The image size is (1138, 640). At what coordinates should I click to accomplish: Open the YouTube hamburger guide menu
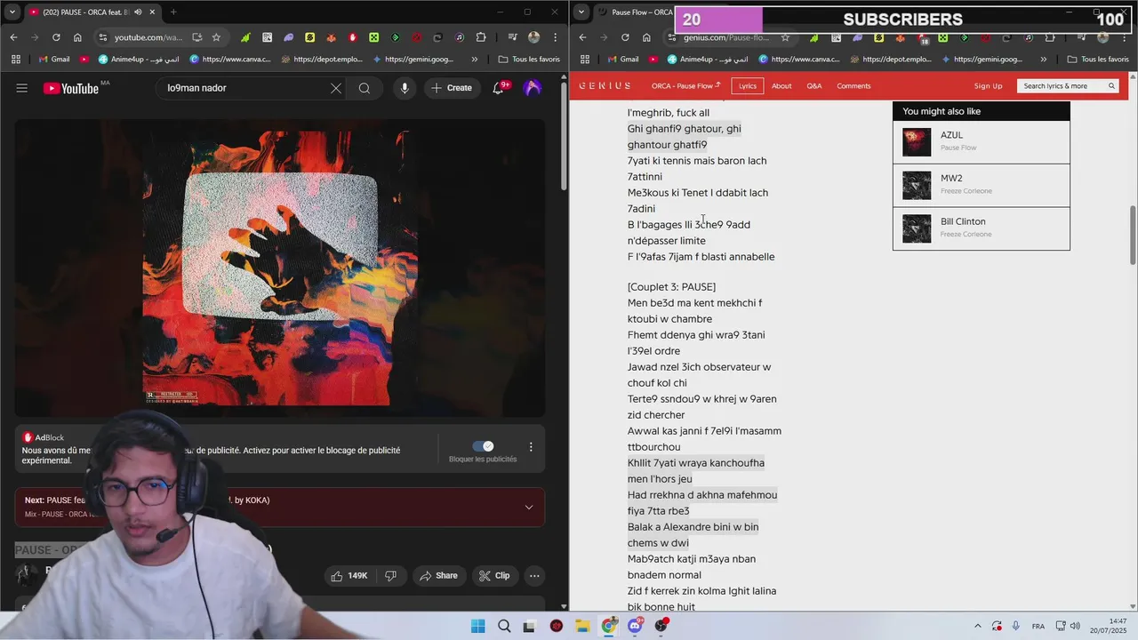[22, 88]
